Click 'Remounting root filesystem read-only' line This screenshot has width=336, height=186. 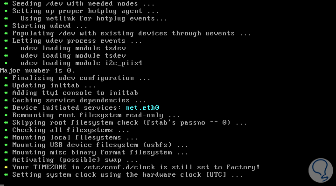96,115
